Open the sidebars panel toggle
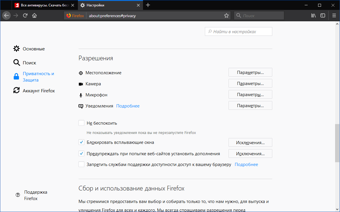This screenshot has height=212, width=340. pyautogui.click(x=322, y=15)
